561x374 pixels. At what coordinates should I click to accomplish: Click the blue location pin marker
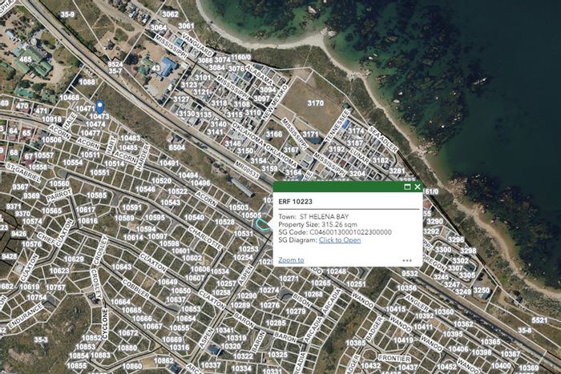pyautogui.click(x=99, y=106)
